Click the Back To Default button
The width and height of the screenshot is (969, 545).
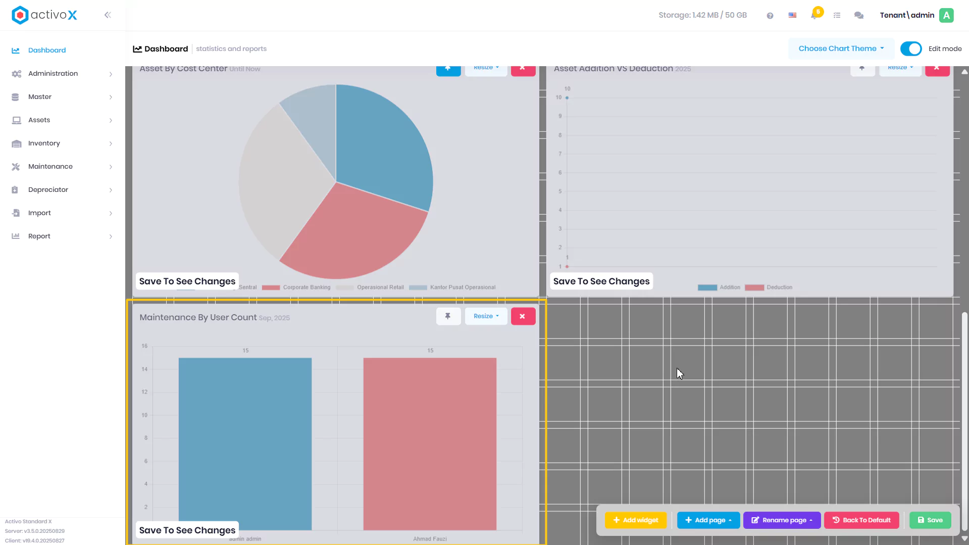861,520
